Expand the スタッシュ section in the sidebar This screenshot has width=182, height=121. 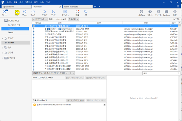[3, 58]
